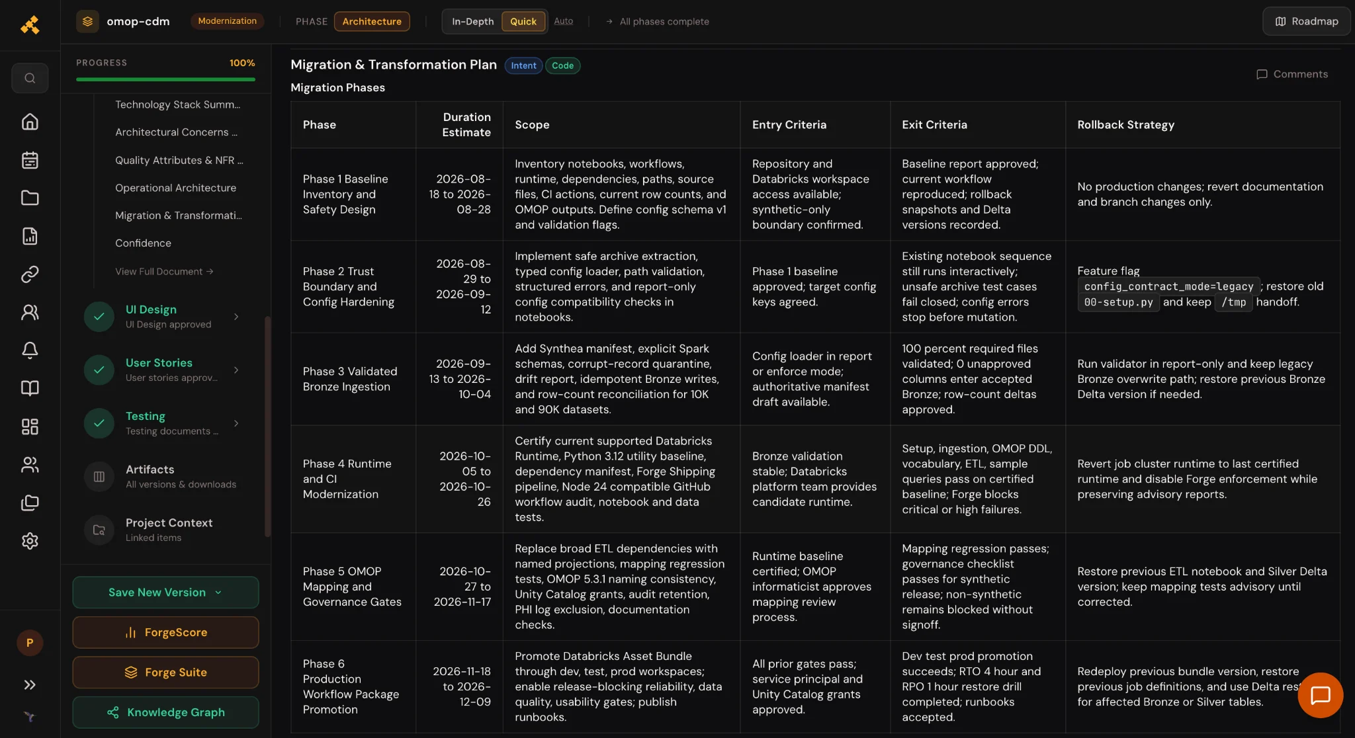The image size is (1355, 738).
Task: Open Technology Stack Summary section
Action: tap(177, 104)
